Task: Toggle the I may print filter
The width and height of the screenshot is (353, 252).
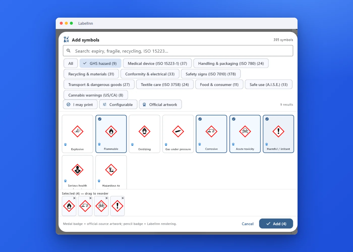Action: [80, 105]
